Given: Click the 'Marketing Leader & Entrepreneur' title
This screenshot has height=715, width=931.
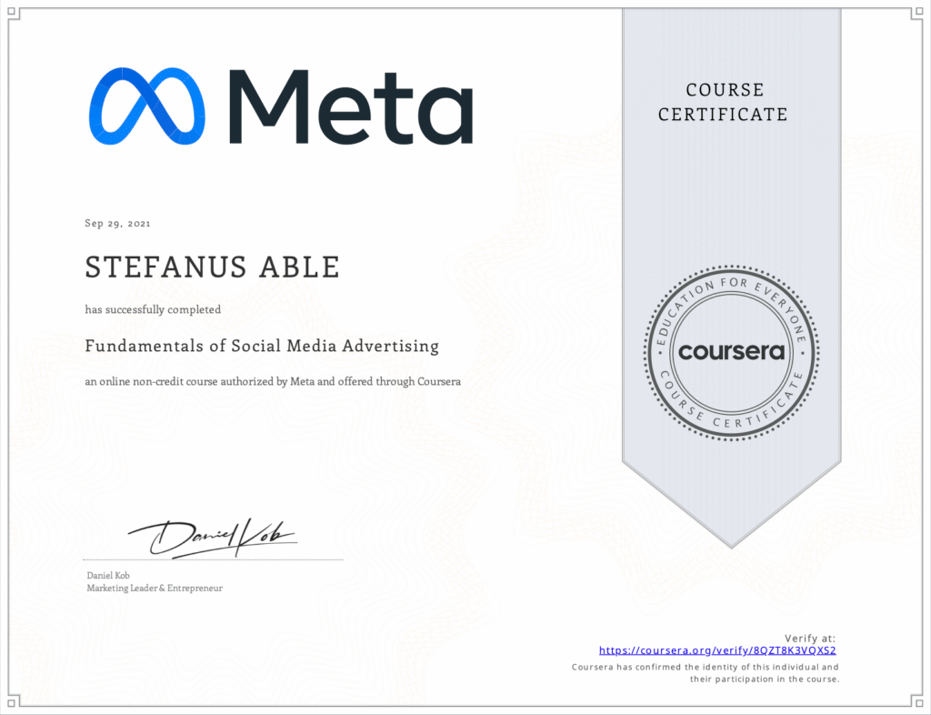Looking at the screenshot, I should pyautogui.click(x=155, y=588).
